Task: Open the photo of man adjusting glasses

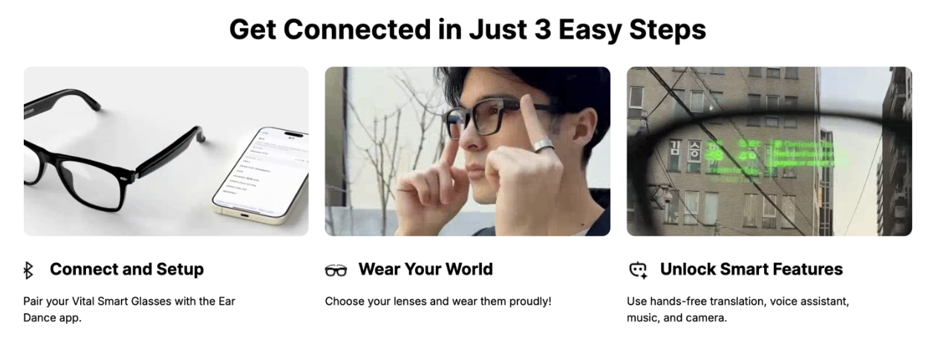Action: (468, 151)
